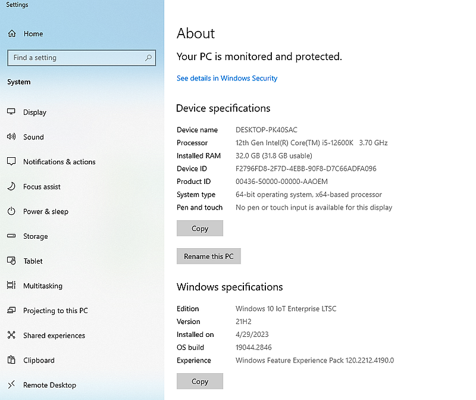Click the Power & sleep icon
This screenshot has height=400, width=476.
click(x=11, y=211)
